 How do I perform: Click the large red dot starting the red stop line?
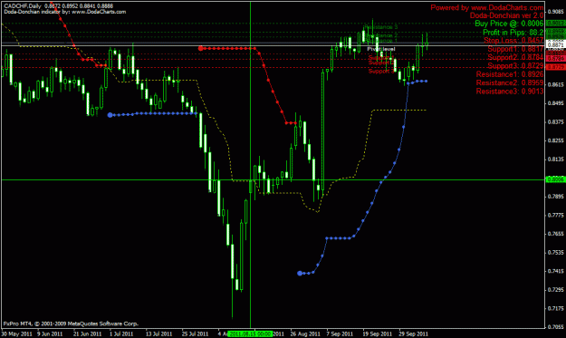(x=201, y=48)
